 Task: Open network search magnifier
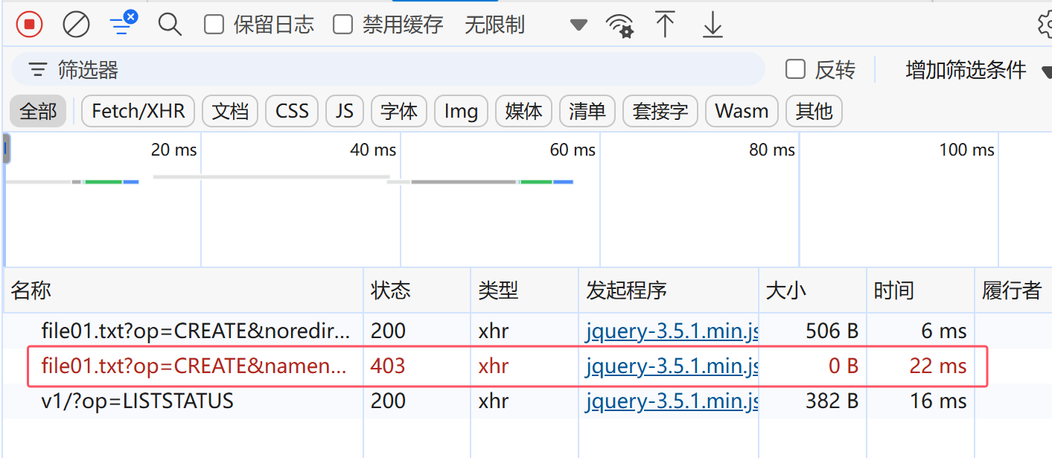(170, 25)
